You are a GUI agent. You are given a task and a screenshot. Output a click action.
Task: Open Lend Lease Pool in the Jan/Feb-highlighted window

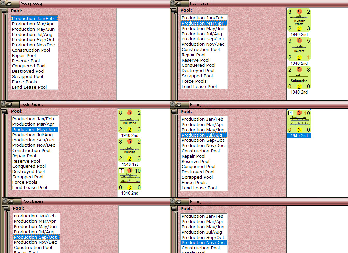(34, 87)
